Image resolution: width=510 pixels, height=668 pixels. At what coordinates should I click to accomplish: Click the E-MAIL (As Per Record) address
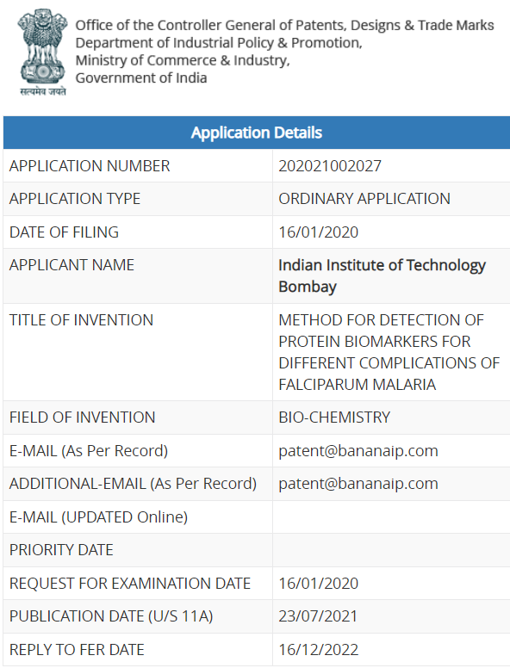click(x=358, y=451)
